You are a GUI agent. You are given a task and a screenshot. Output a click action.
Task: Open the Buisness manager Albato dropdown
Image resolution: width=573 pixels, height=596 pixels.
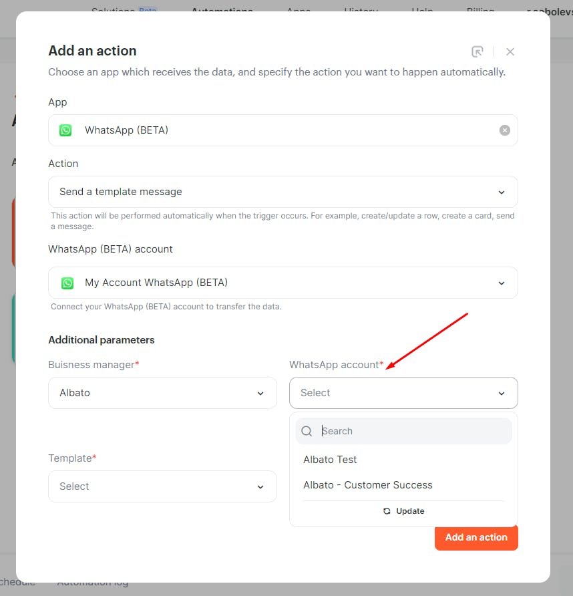pyautogui.click(x=163, y=393)
